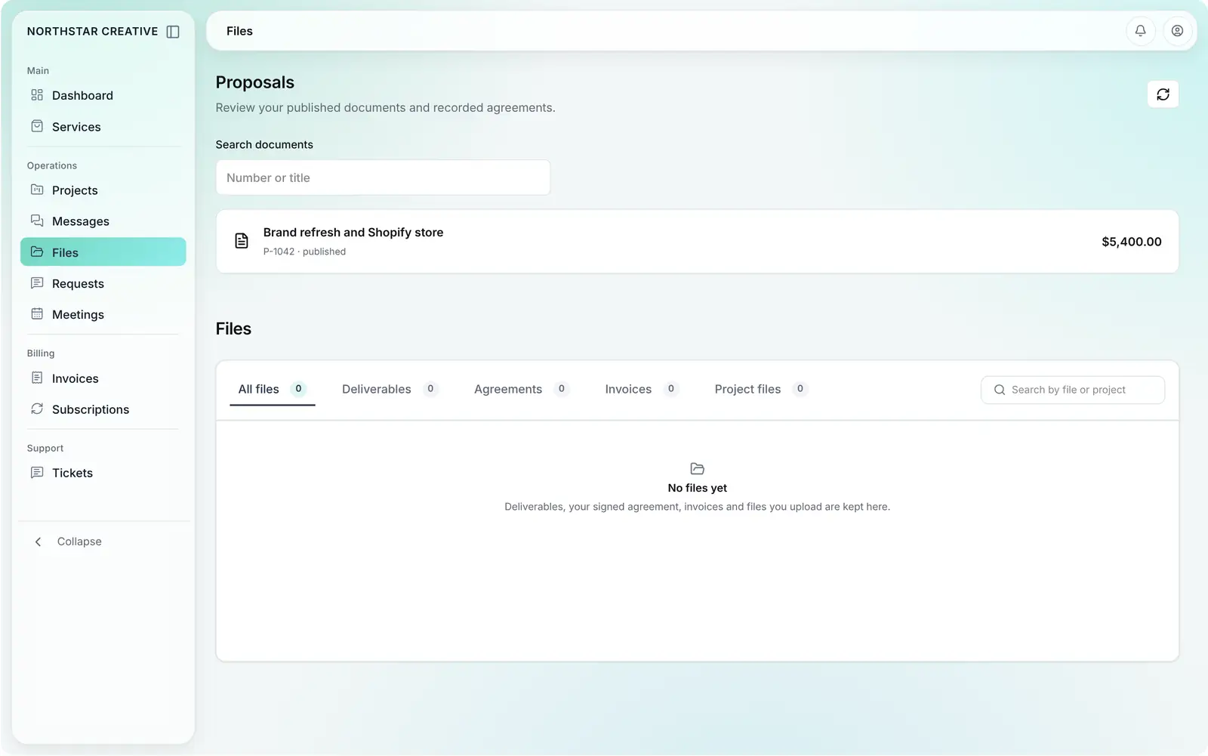The width and height of the screenshot is (1208, 756).
Task: Open Messages label in the sidebar
Action: (x=81, y=221)
